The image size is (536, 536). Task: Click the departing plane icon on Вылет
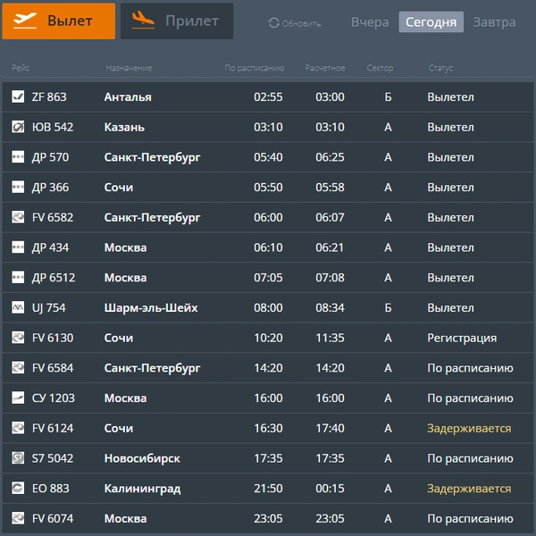coord(25,21)
